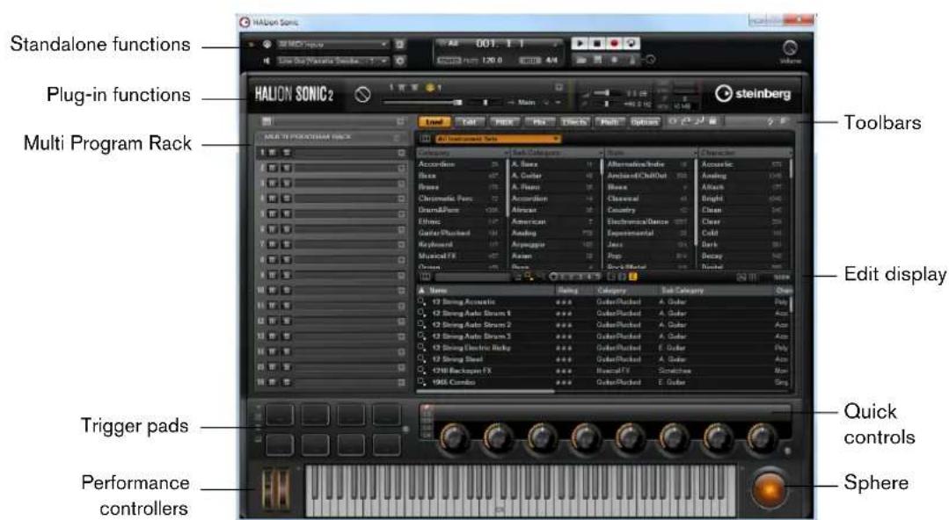Toggle the Loop transport button
The height and width of the screenshot is (520, 949).
pos(631,44)
